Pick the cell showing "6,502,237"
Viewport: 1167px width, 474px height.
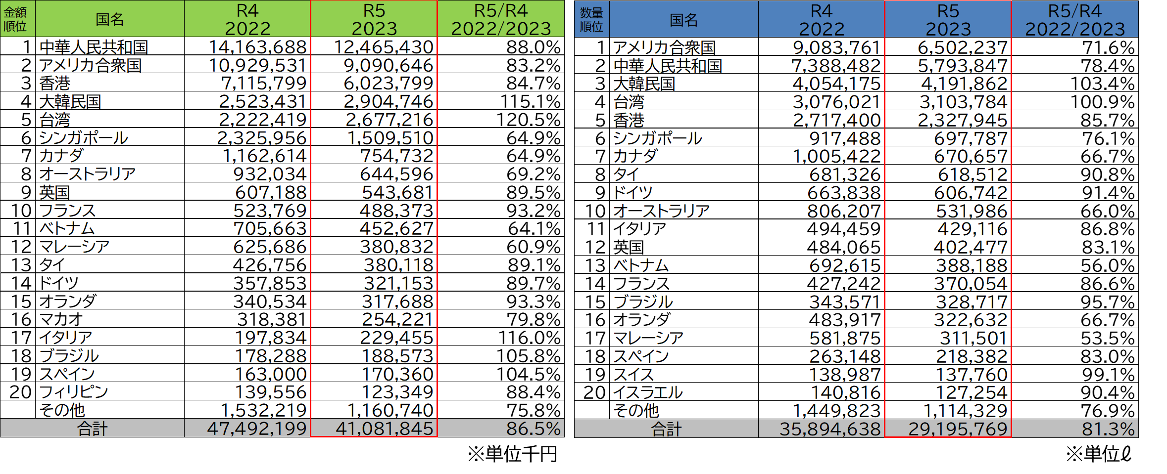(x=948, y=47)
